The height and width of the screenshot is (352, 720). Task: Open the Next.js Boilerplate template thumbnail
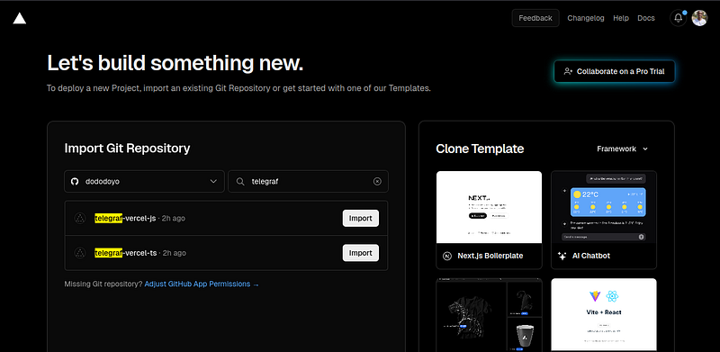489,207
